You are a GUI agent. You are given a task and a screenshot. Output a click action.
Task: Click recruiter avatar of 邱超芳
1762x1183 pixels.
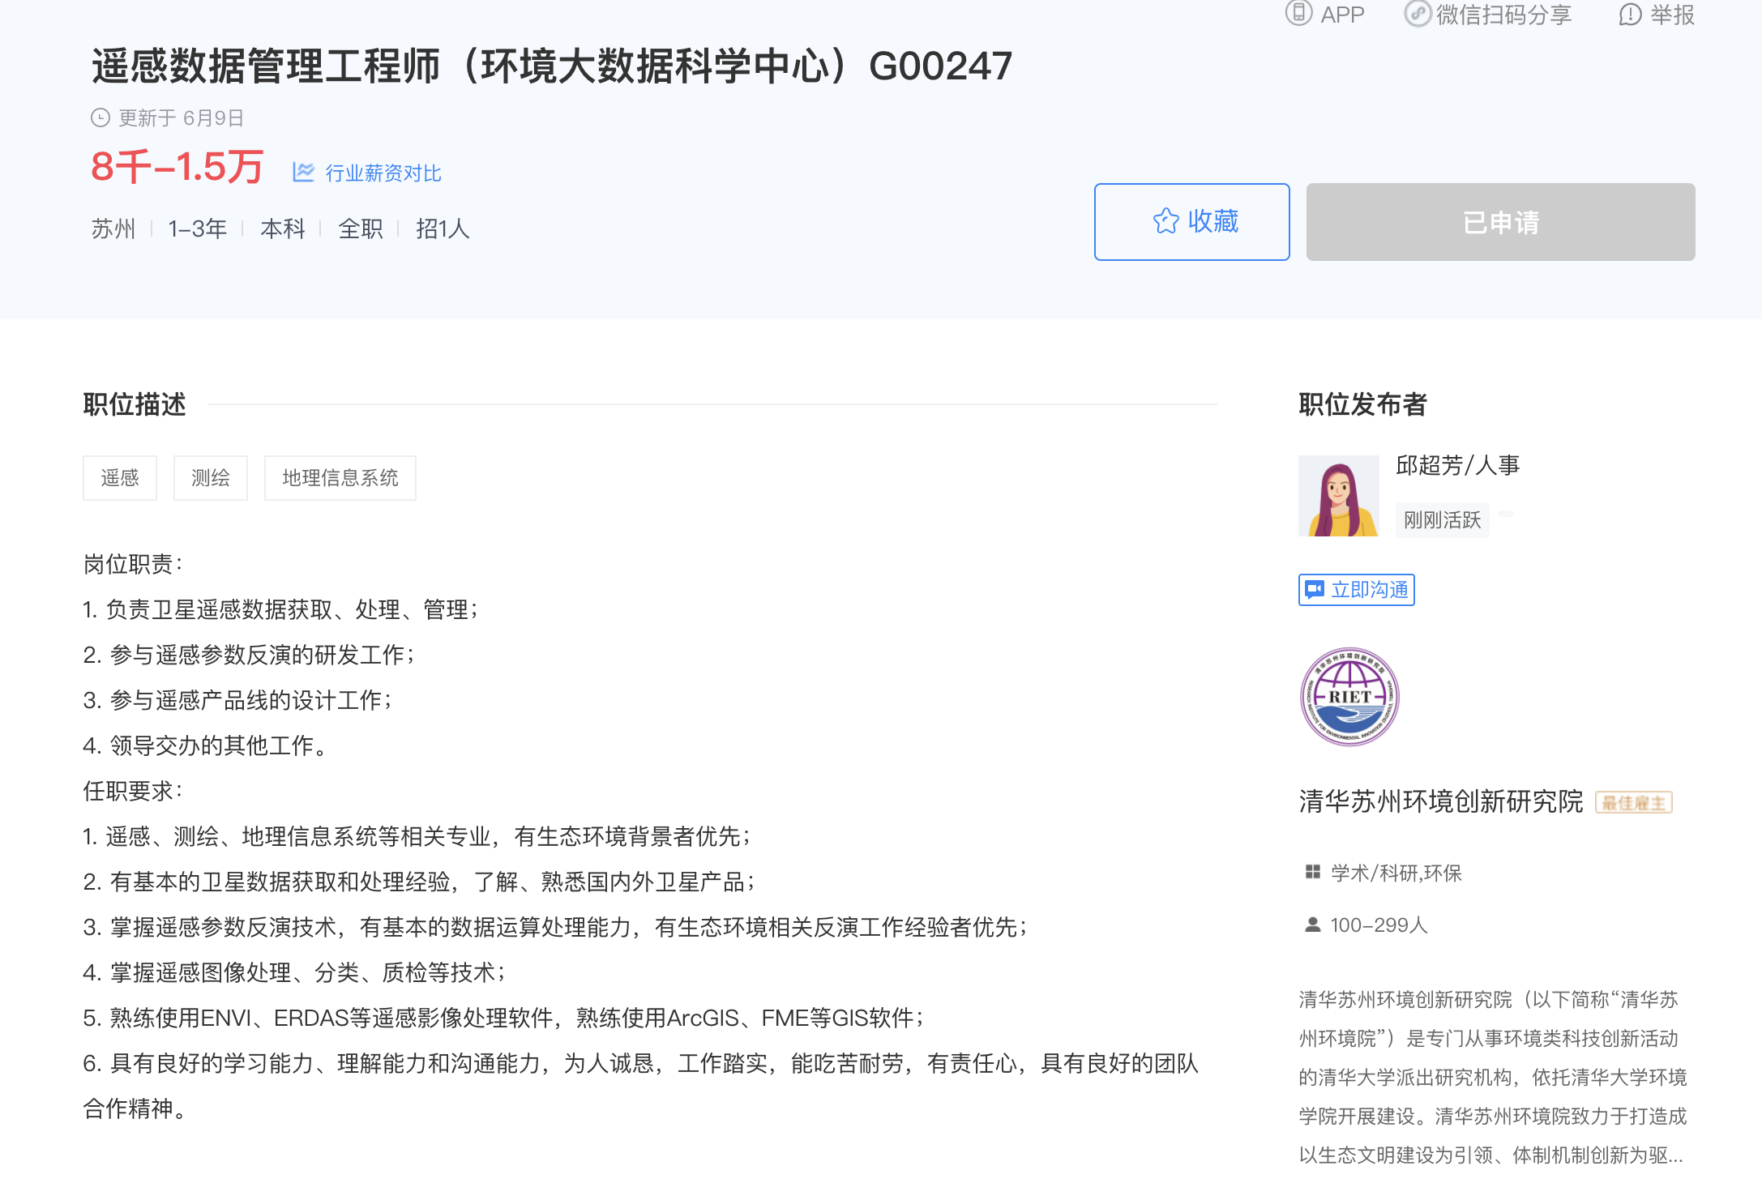point(1338,496)
